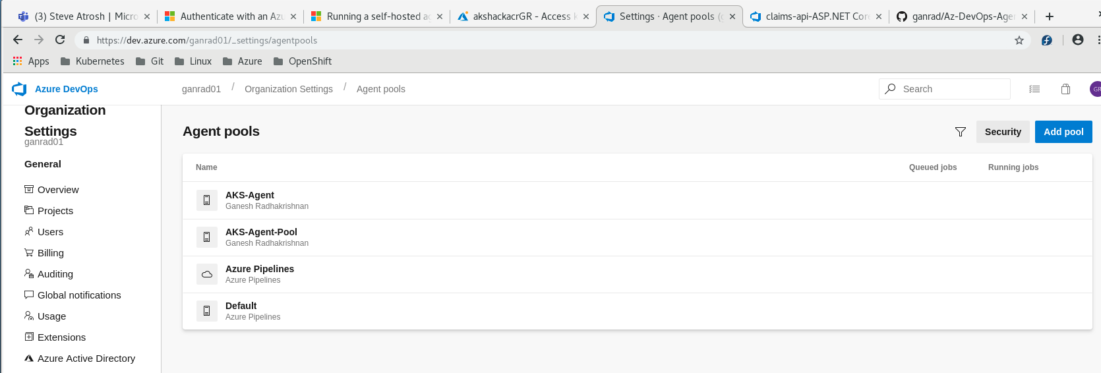Switch to the Authenticate with an Azure tab
This screenshot has height=373, width=1101.
pyautogui.click(x=229, y=16)
